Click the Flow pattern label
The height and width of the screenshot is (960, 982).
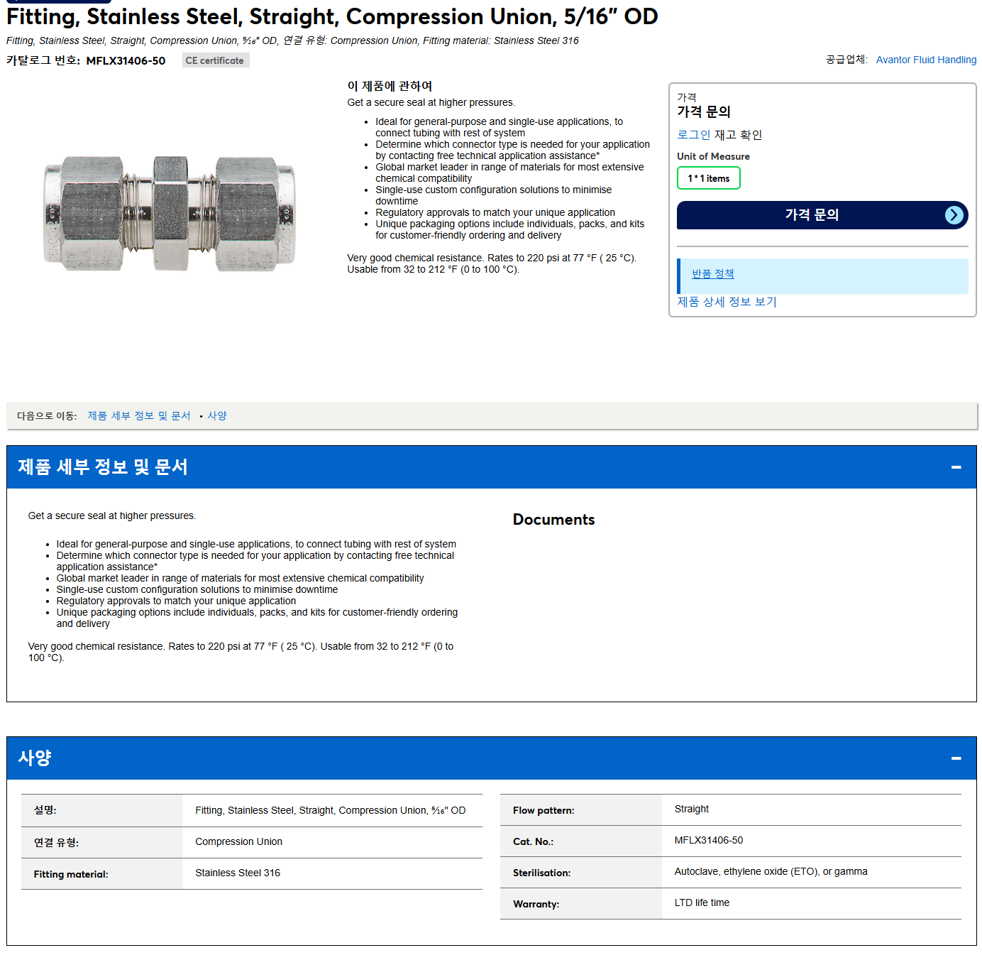coord(544,810)
